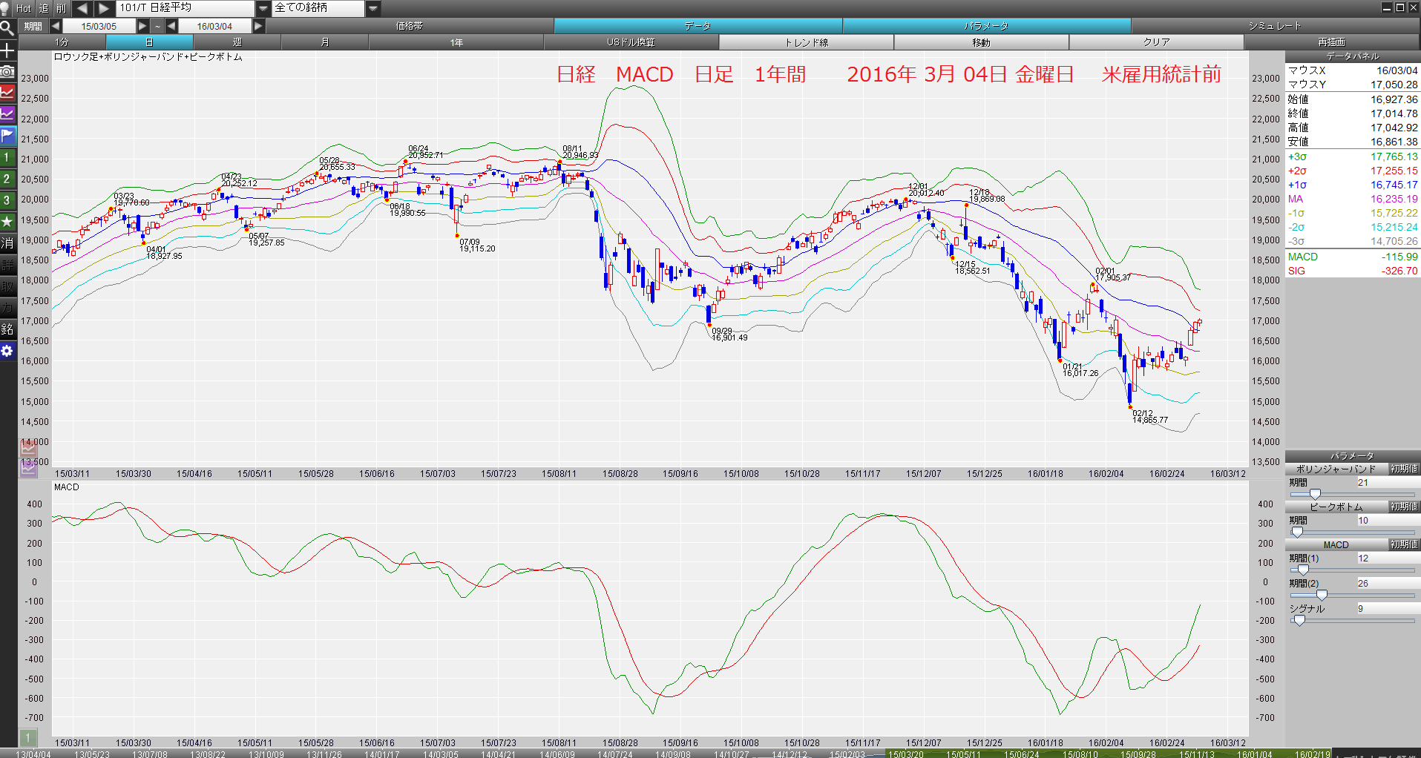
Task: Click the MACD 期間(2) slider handle
Action: (1322, 595)
